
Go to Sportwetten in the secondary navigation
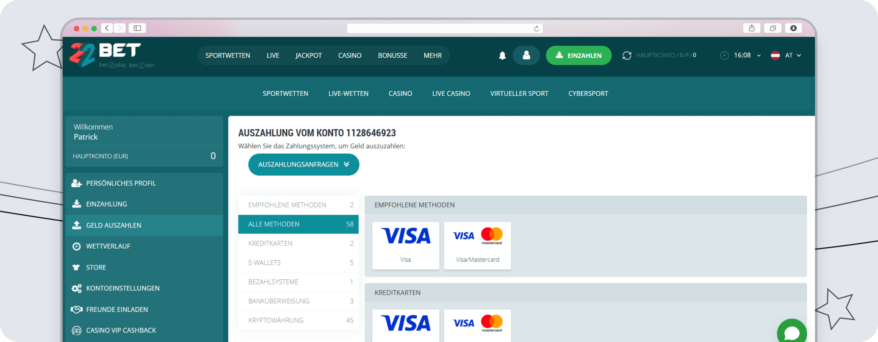point(285,93)
